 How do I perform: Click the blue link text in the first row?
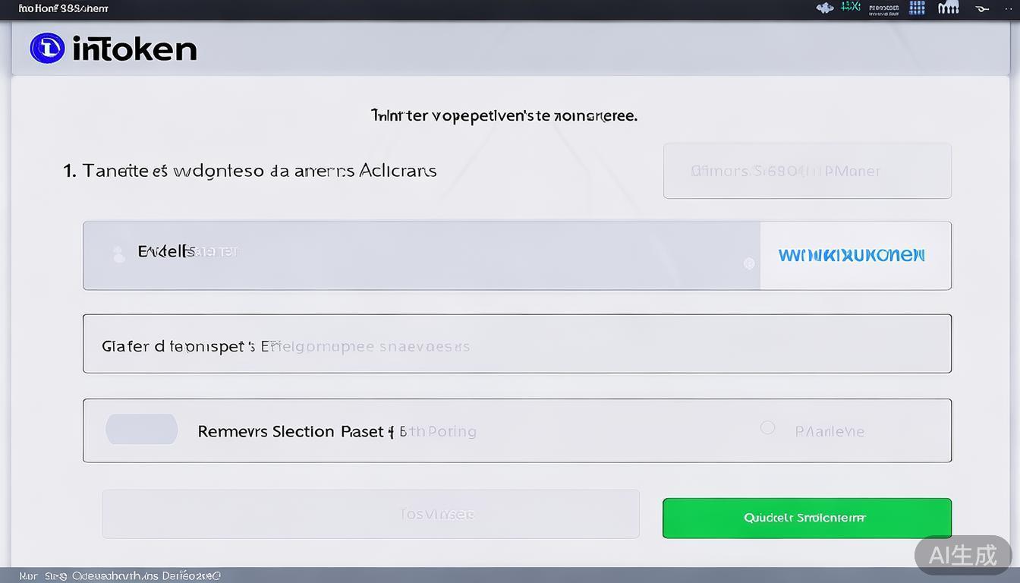(852, 255)
